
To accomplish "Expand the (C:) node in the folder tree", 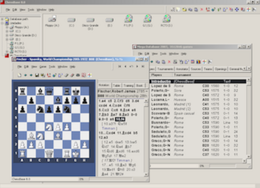I will 7,31.
